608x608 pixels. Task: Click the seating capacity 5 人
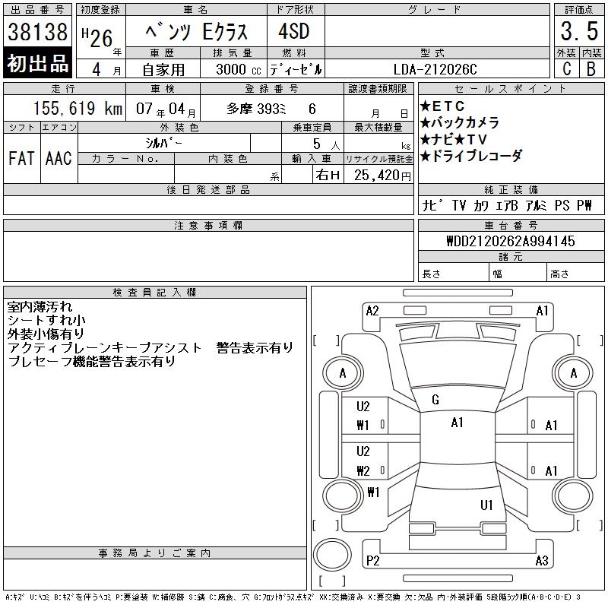point(326,144)
